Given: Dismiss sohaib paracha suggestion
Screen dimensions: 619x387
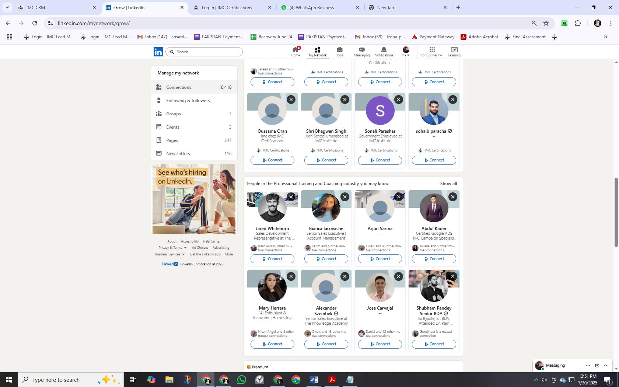Looking at the screenshot, I should pyautogui.click(x=453, y=100).
